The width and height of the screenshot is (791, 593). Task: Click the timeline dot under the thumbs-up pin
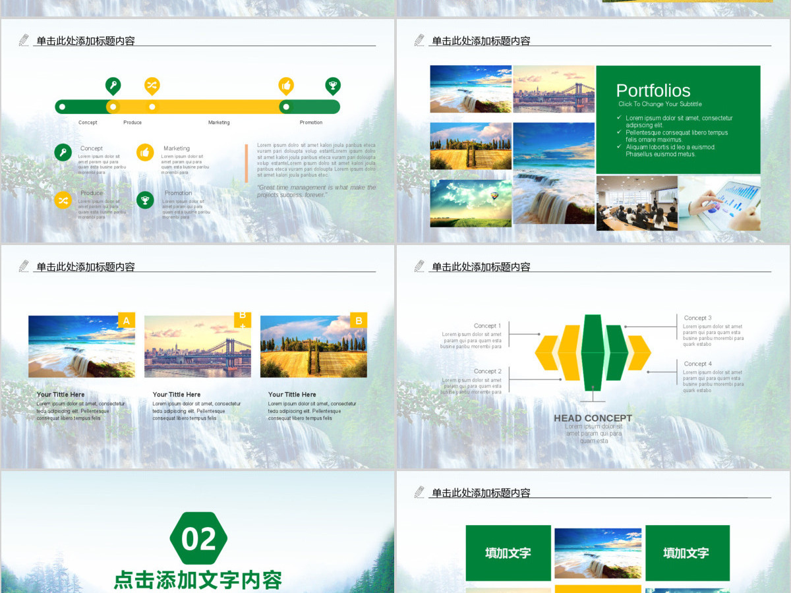[285, 107]
